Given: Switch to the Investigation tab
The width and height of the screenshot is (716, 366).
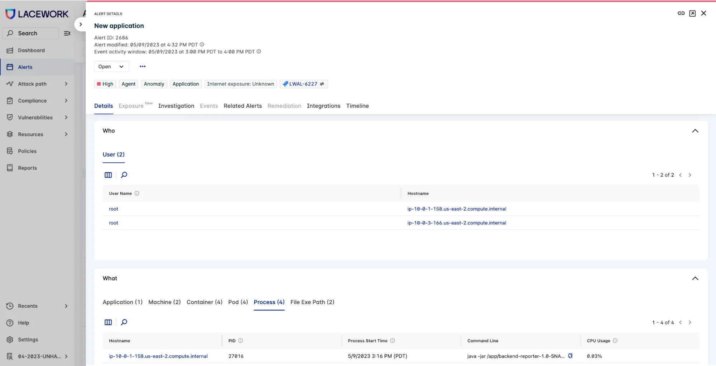Looking at the screenshot, I should click(176, 106).
